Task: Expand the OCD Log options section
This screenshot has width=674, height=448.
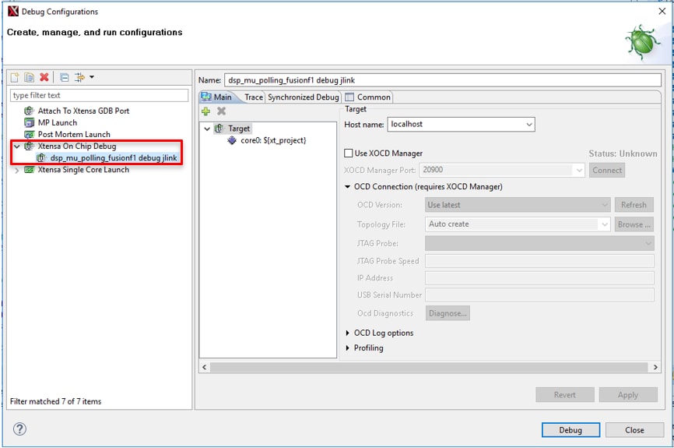Action: (348, 333)
